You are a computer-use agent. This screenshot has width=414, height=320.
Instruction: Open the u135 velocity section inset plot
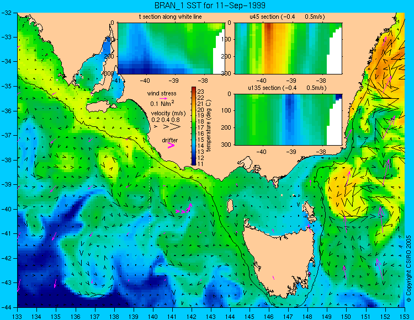tap(288, 120)
